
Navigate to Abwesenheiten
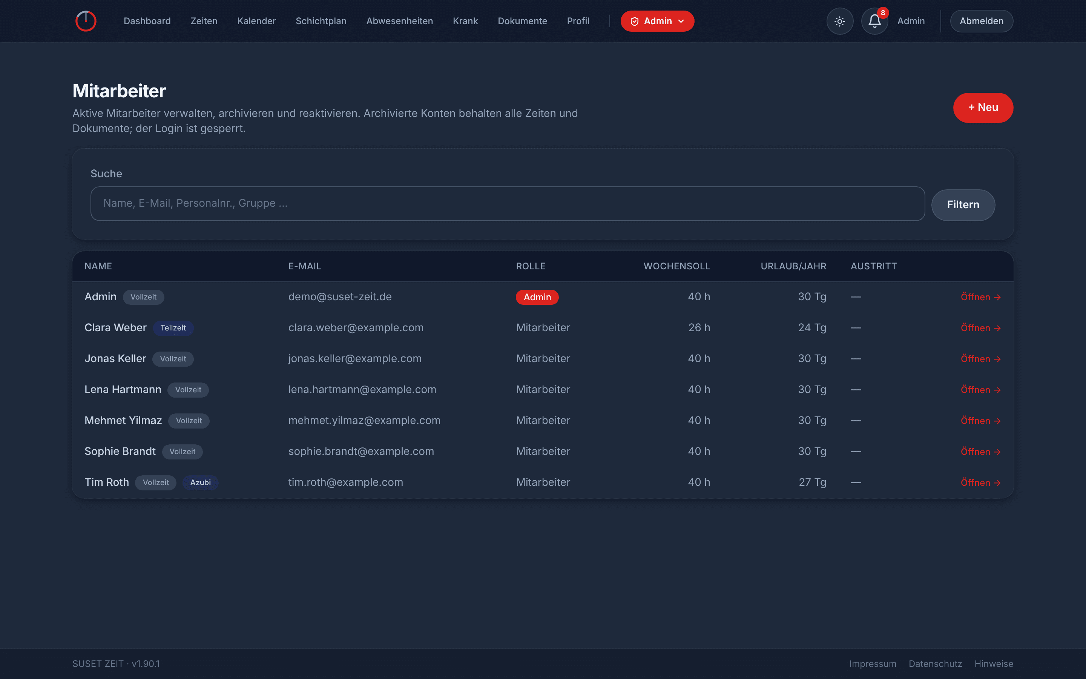(399, 21)
